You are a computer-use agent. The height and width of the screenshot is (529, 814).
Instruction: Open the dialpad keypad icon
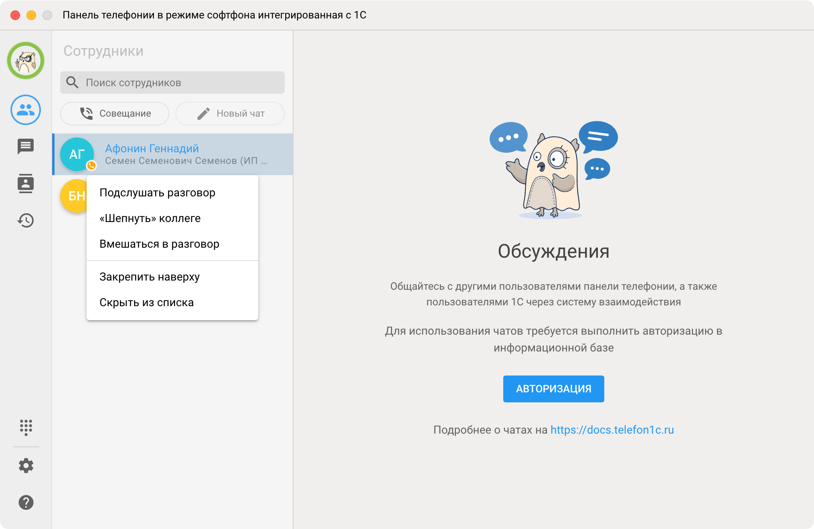tap(26, 428)
